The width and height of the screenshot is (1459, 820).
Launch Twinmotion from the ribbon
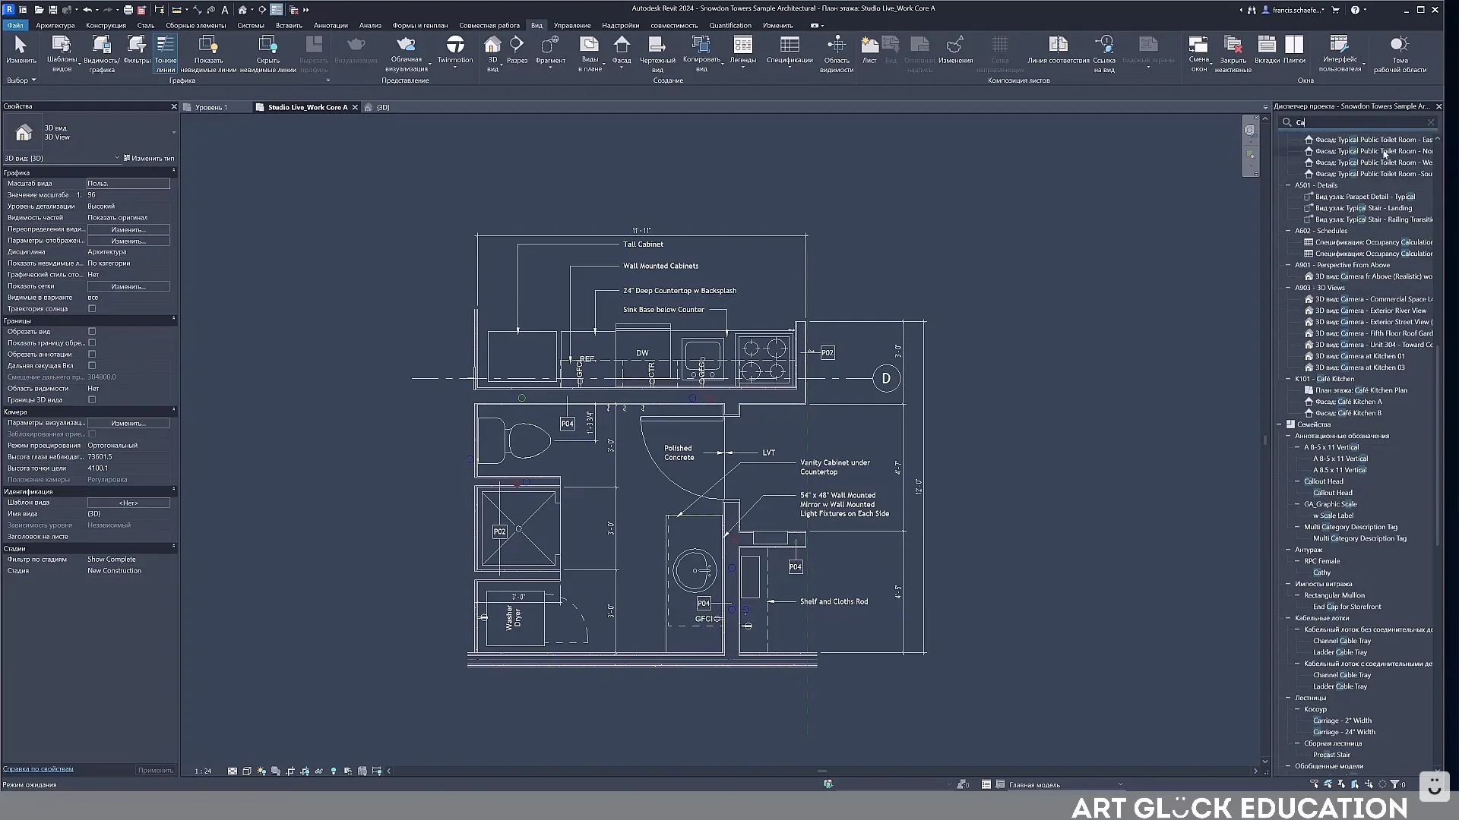455,50
